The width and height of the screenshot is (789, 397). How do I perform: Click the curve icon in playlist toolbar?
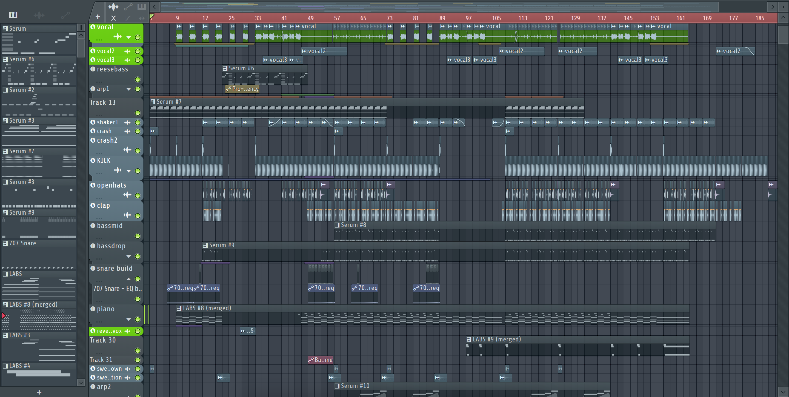coord(128,18)
